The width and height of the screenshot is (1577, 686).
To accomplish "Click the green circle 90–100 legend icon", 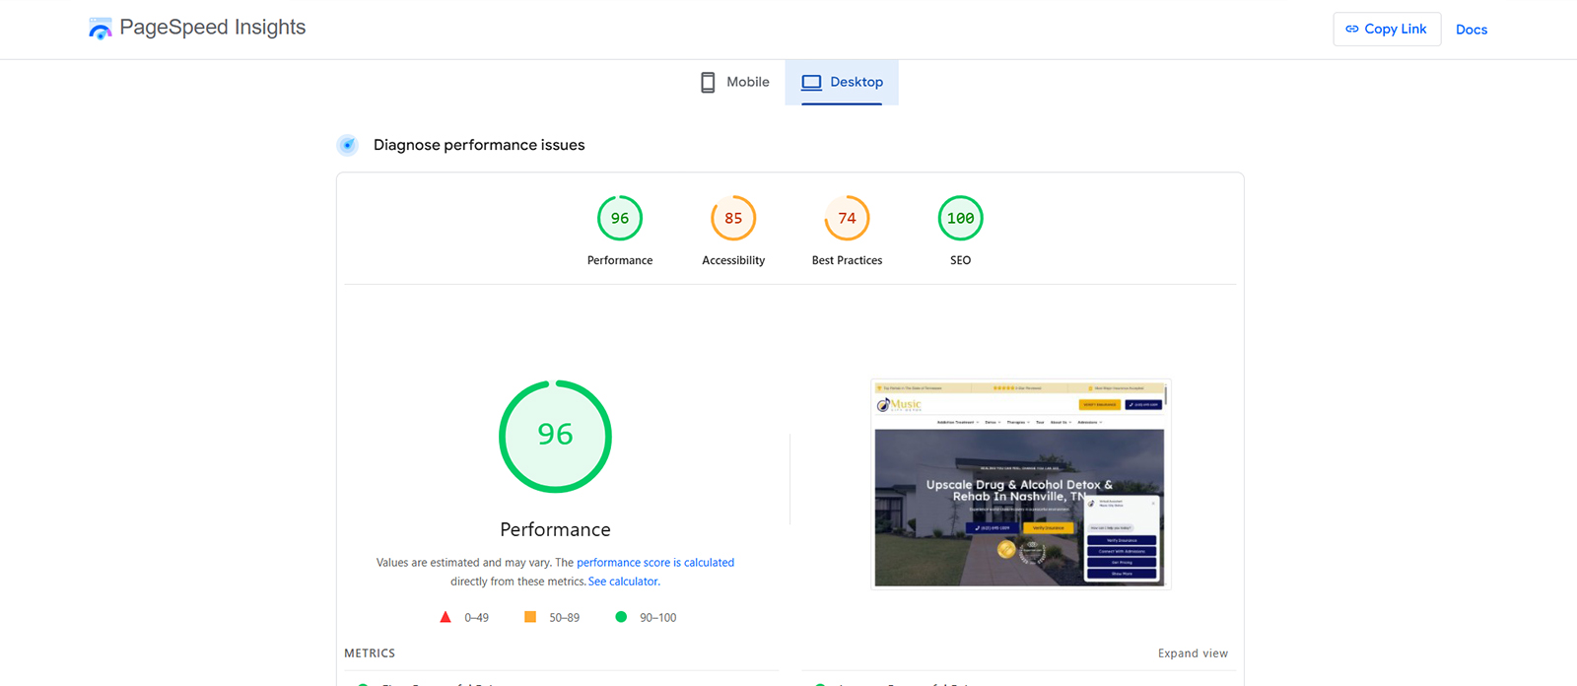I will pyautogui.click(x=621, y=618).
